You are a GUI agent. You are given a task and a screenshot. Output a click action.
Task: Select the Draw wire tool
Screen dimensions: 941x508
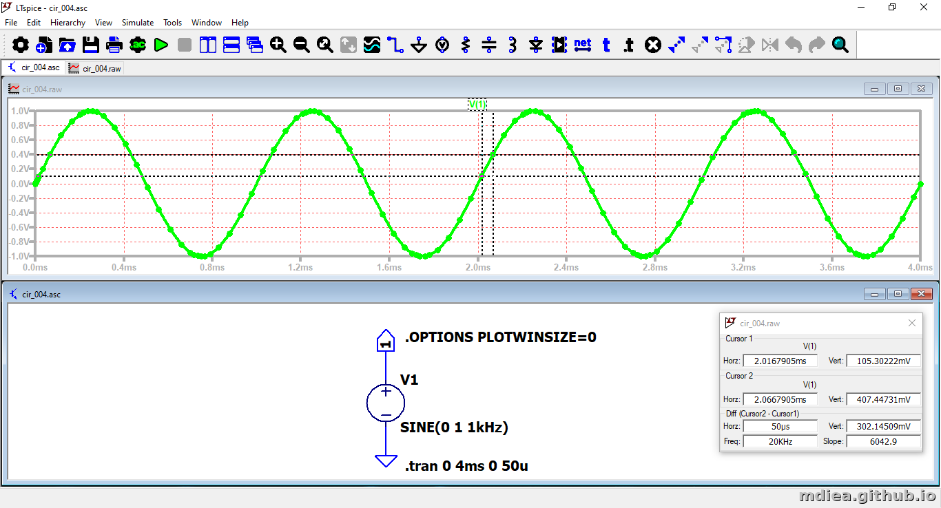pos(395,45)
